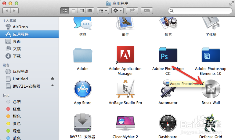Image resolution: width=235 pixels, height=140 pixels.
Task: Go back in Finder history
Action: [x=7, y=11]
